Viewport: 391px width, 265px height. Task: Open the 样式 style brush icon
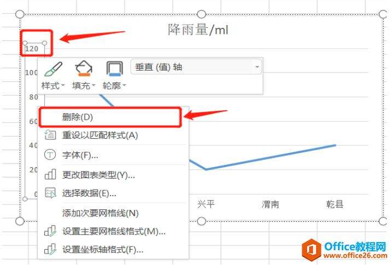point(53,69)
